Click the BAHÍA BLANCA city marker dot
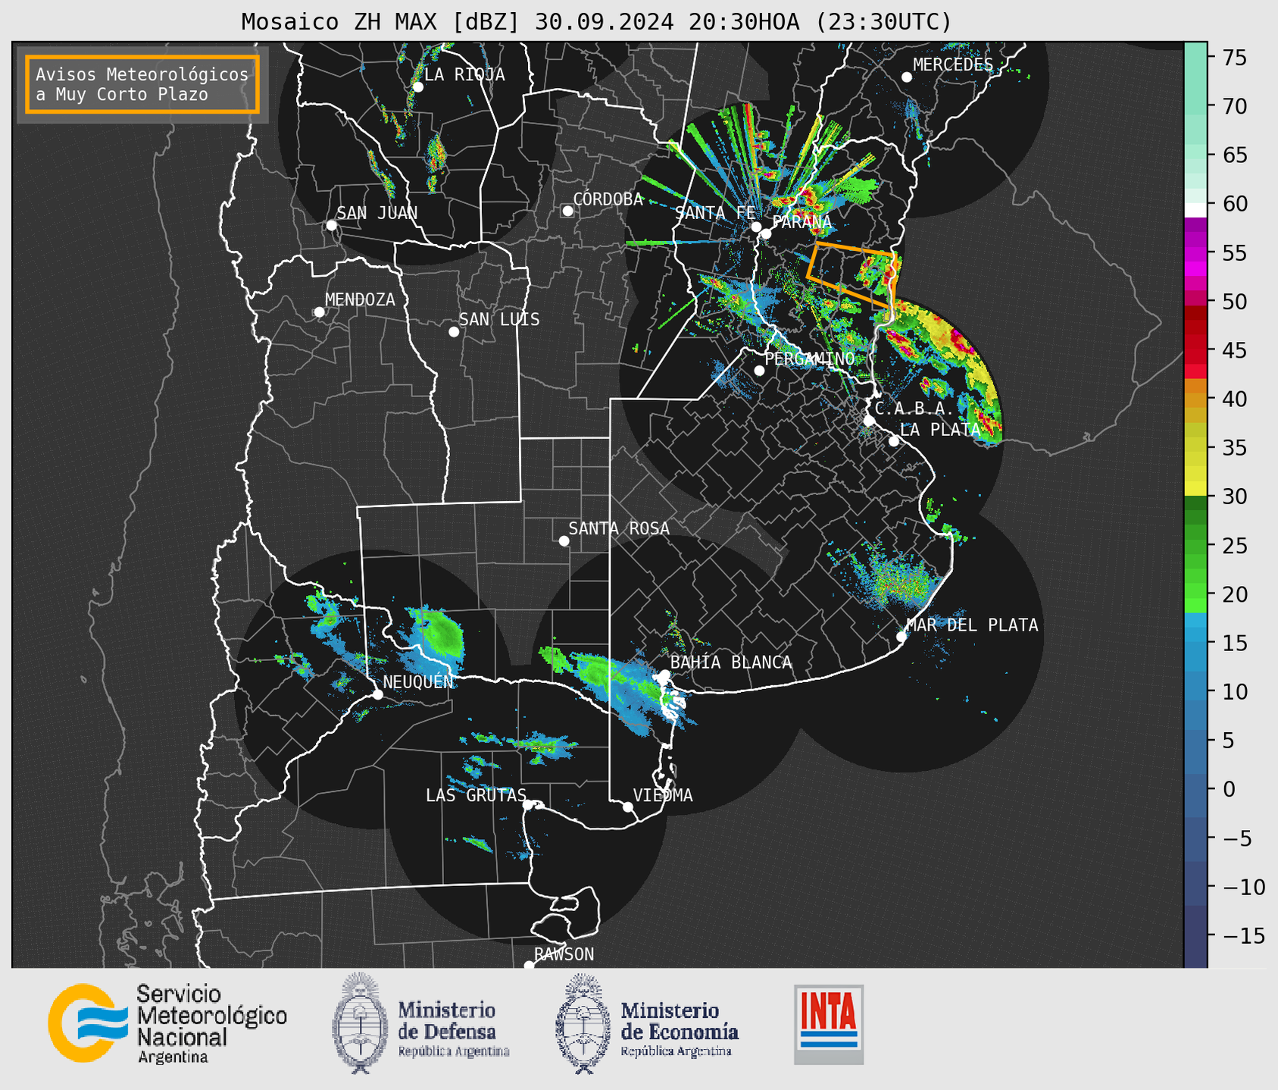Screen dimensions: 1278x1090 pos(664,675)
